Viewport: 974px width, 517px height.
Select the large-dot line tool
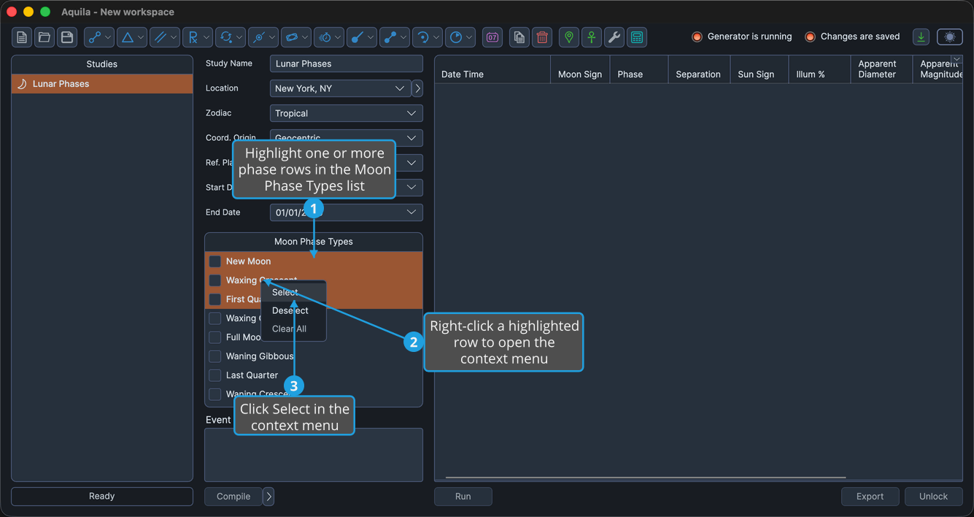pos(362,37)
